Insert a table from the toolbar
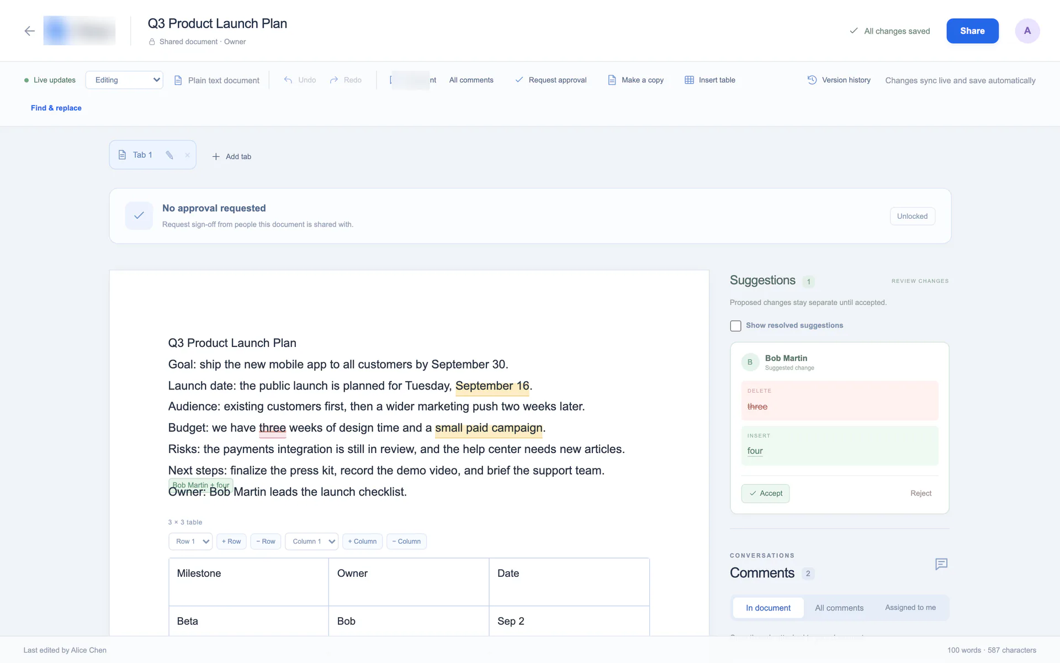This screenshot has height=663, width=1060. pos(710,80)
